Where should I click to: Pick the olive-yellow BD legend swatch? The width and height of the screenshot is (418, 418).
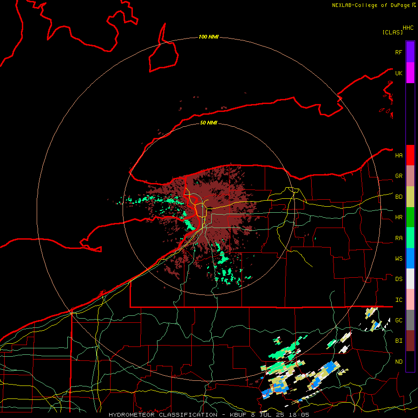coord(410,197)
